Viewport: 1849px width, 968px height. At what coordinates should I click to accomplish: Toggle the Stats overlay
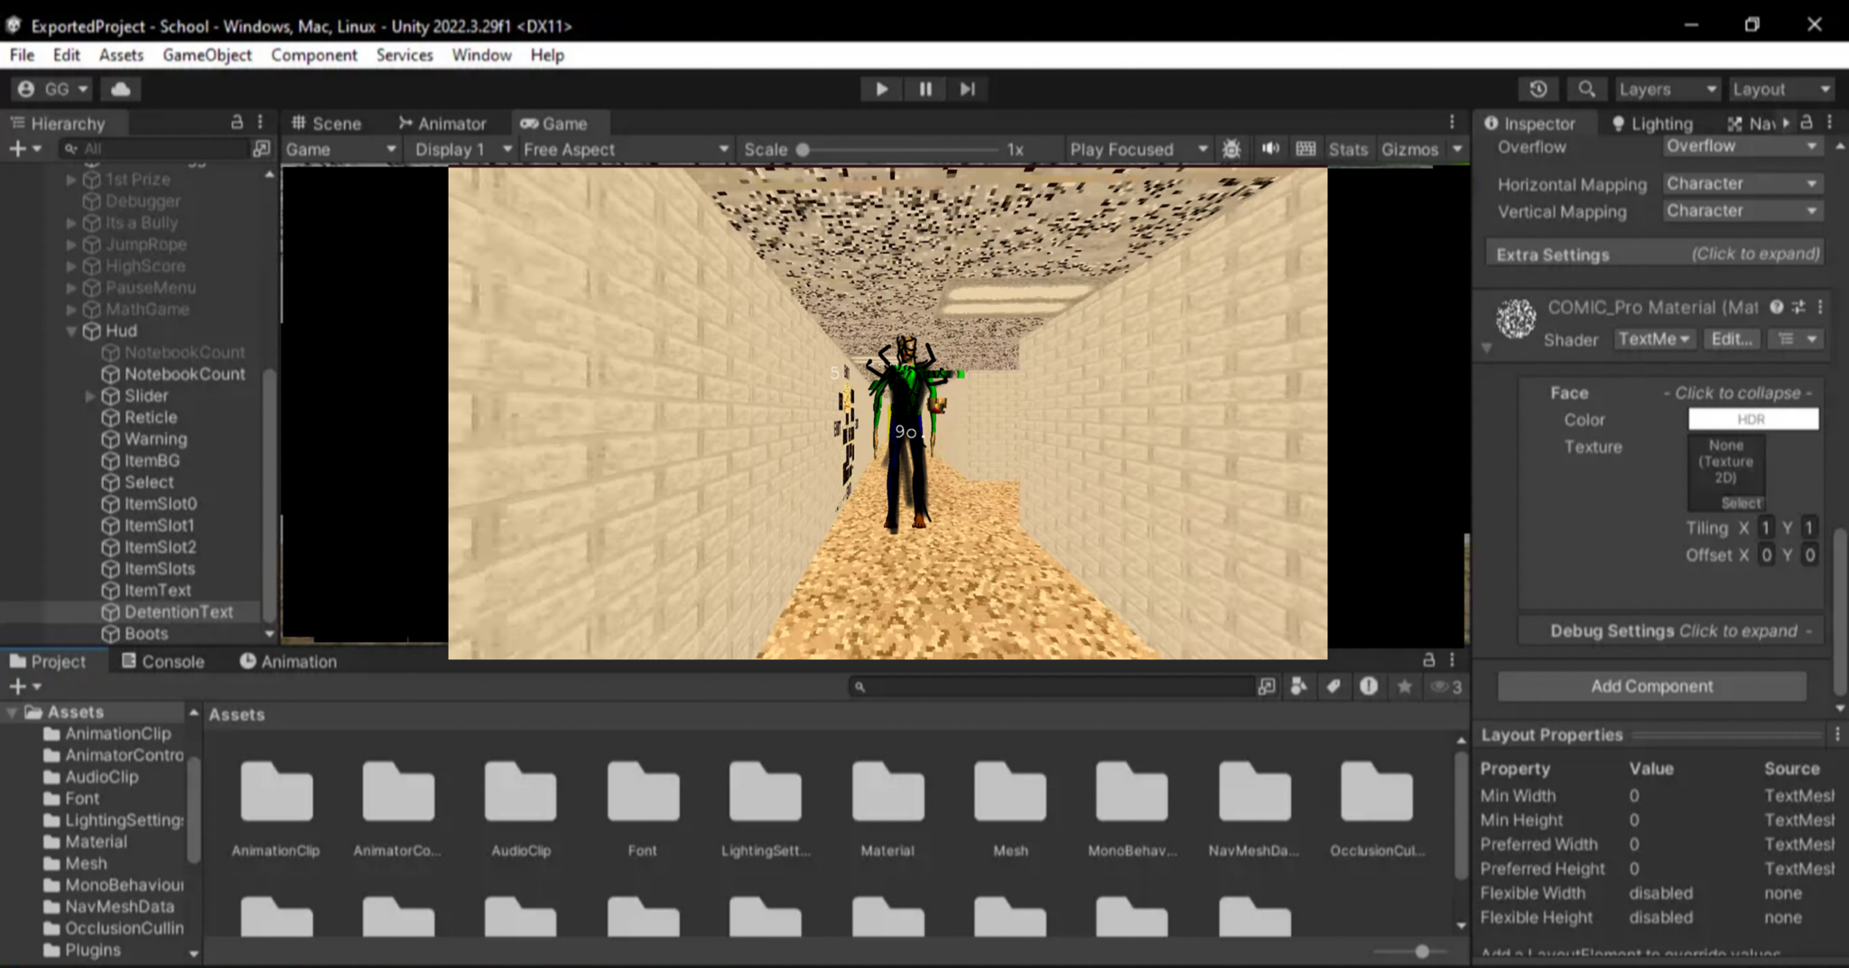1348,150
